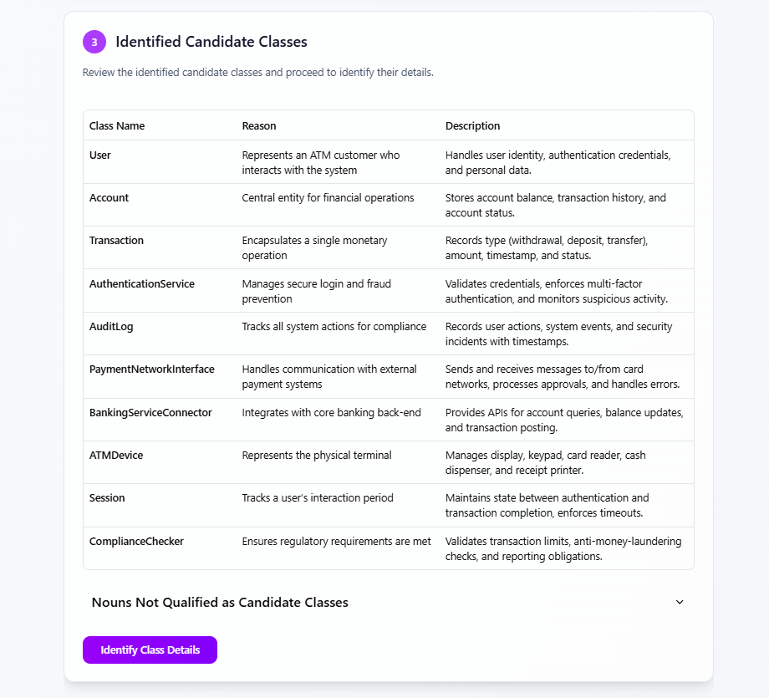The image size is (769, 698).
Task: Select the AuthenticationService row
Action: coord(141,283)
